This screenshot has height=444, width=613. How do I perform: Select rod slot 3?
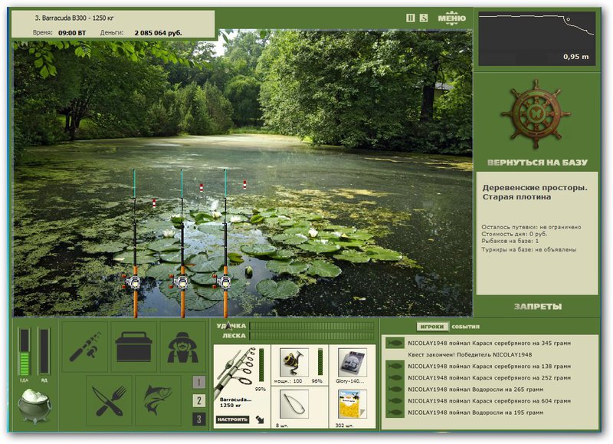point(199,419)
